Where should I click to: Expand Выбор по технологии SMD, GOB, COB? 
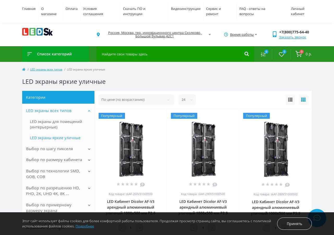(x=89, y=171)
